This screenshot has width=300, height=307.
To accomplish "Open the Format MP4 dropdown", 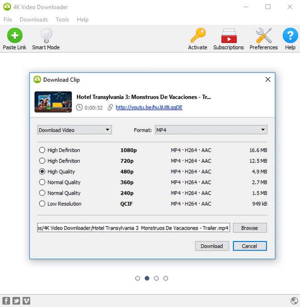I will 211,130.
